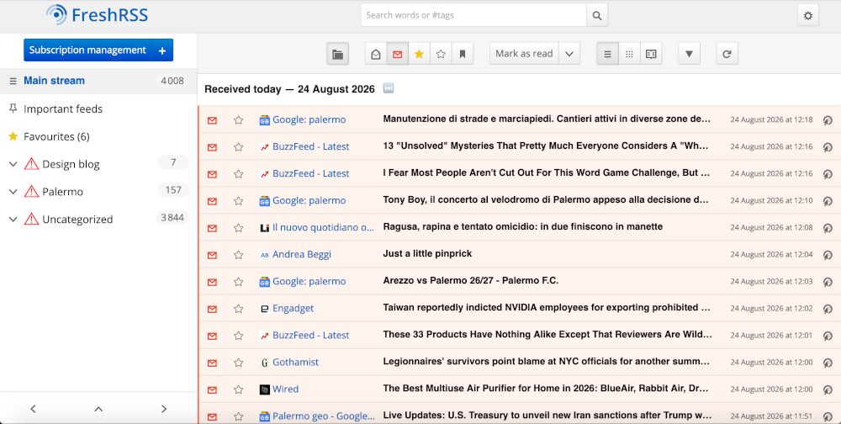The height and width of the screenshot is (424, 841).
Task: Open the Arezzo vs Palermo 26/27 title
Action: pos(471,281)
